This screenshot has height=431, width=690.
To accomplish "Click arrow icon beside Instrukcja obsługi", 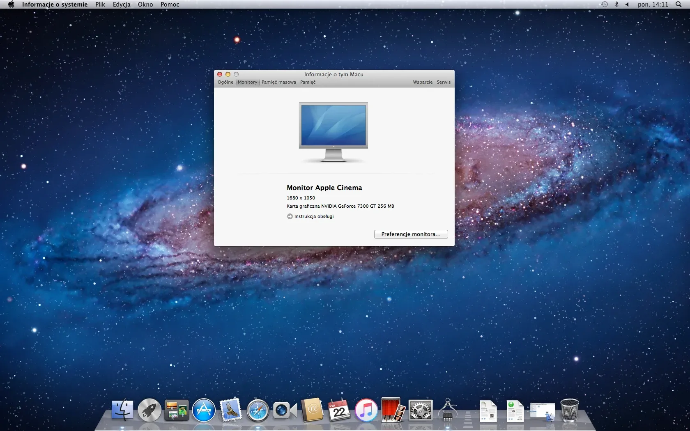I will (290, 216).
